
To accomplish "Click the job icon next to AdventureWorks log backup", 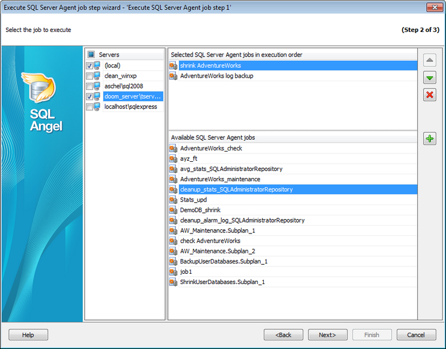I will click(x=173, y=76).
